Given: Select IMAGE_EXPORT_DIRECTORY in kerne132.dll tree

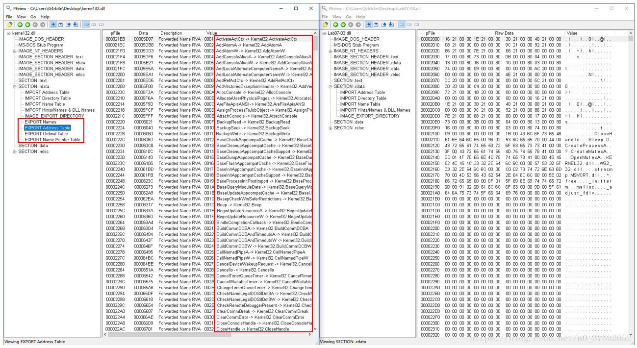Looking at the screenshot, I should point(54,116).
